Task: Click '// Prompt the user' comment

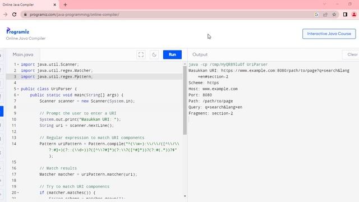Action: (78, 113)
